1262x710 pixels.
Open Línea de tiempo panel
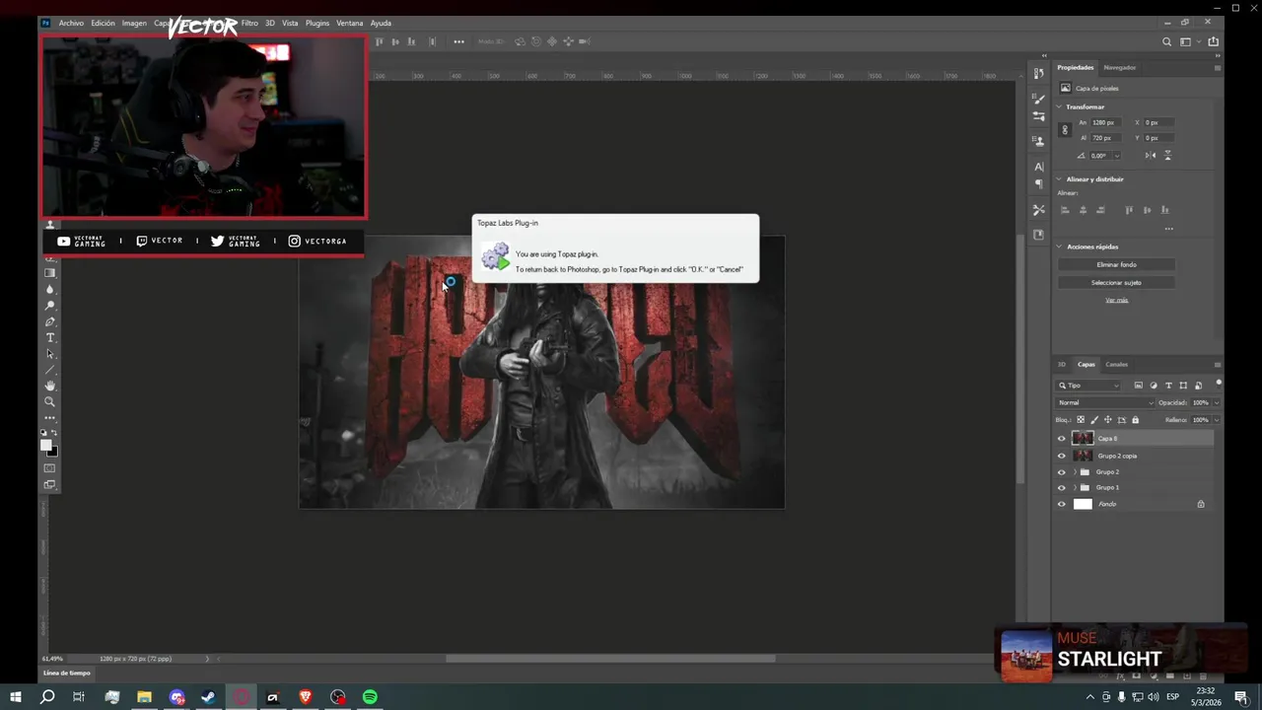(x=67, y=673)
